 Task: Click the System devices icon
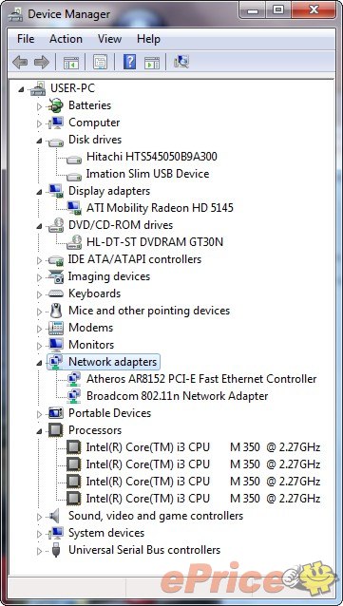pyautogui.click(x=56, y=533)
